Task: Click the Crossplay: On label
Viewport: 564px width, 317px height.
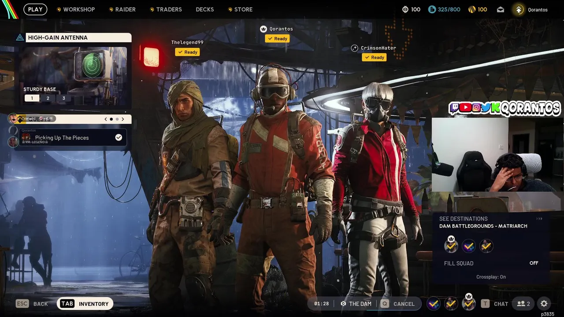Action: (491, 277)
